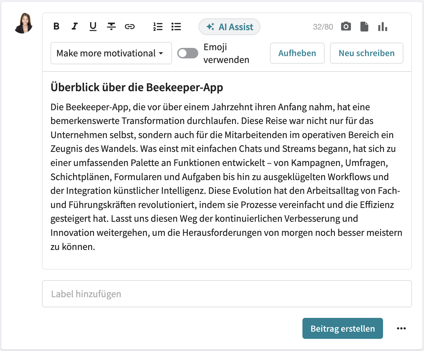Insert a hyperlink
This screenshot has height=351, width=424.
point(130,27)
